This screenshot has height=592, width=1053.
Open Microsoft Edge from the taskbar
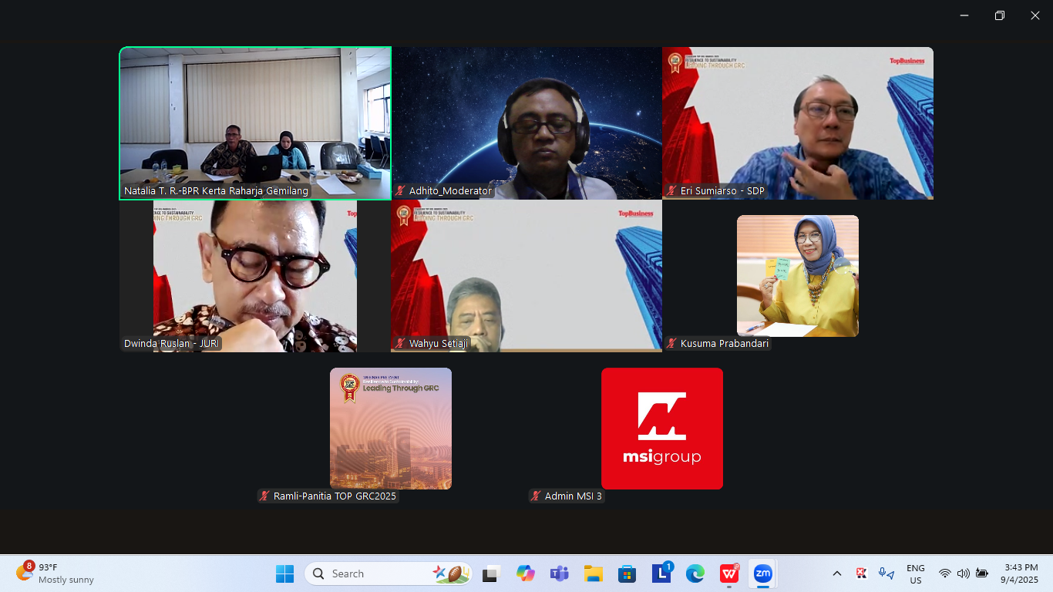(x=695, y=573)
